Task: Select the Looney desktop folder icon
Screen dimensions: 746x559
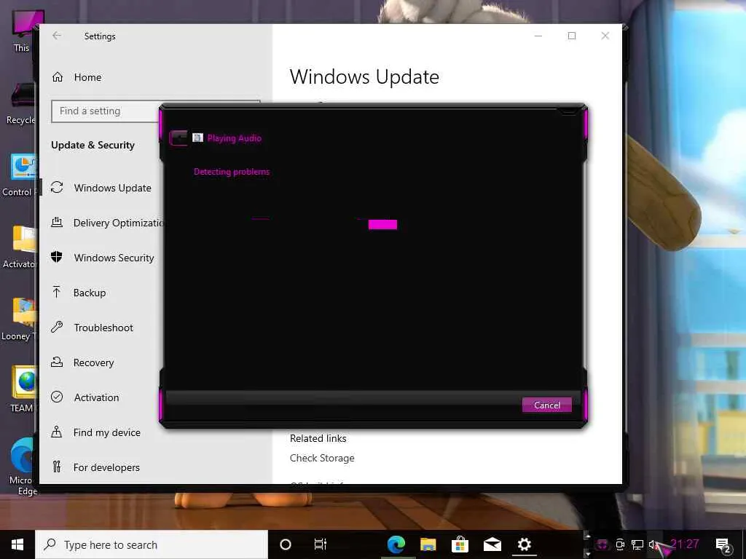Action: (x=20, y=317)
